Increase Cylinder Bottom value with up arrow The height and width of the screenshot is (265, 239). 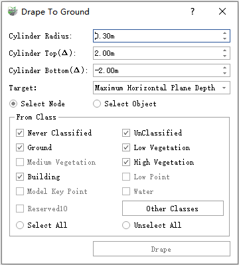tap(224, 68)
